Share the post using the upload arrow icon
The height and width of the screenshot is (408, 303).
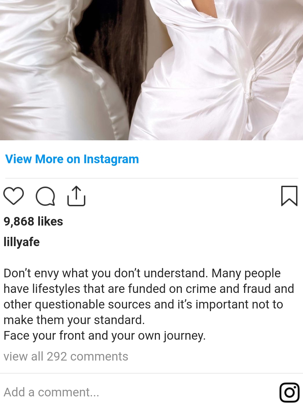click(76, 196)
